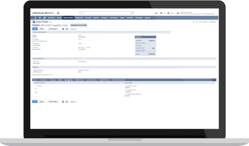Switch to the Communication subtab
Viewport: 249px width, 146px height.
pos(92,80)
